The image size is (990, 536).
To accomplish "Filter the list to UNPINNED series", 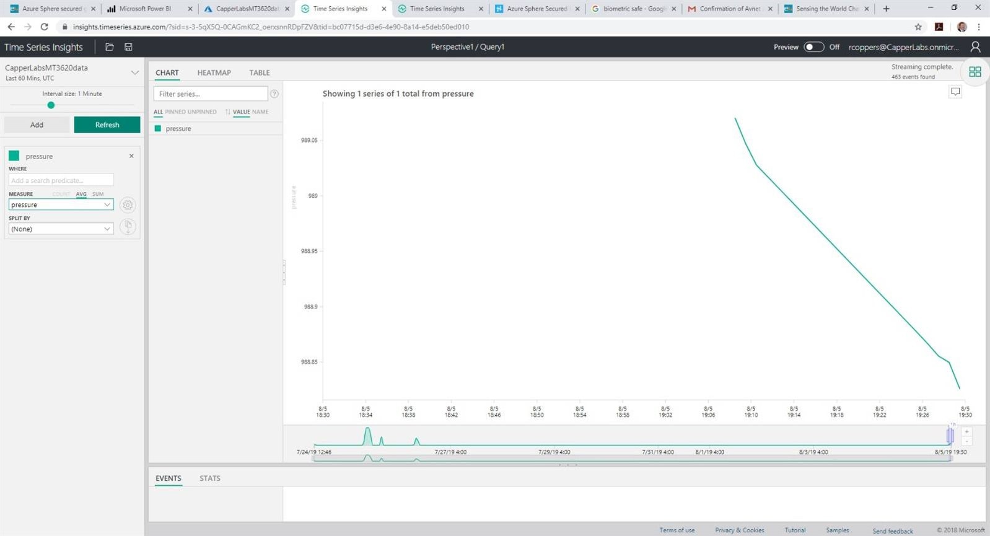I will [202, 112].
